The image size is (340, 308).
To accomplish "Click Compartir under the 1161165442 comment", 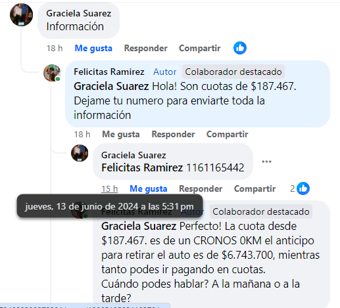I will 255,188.
